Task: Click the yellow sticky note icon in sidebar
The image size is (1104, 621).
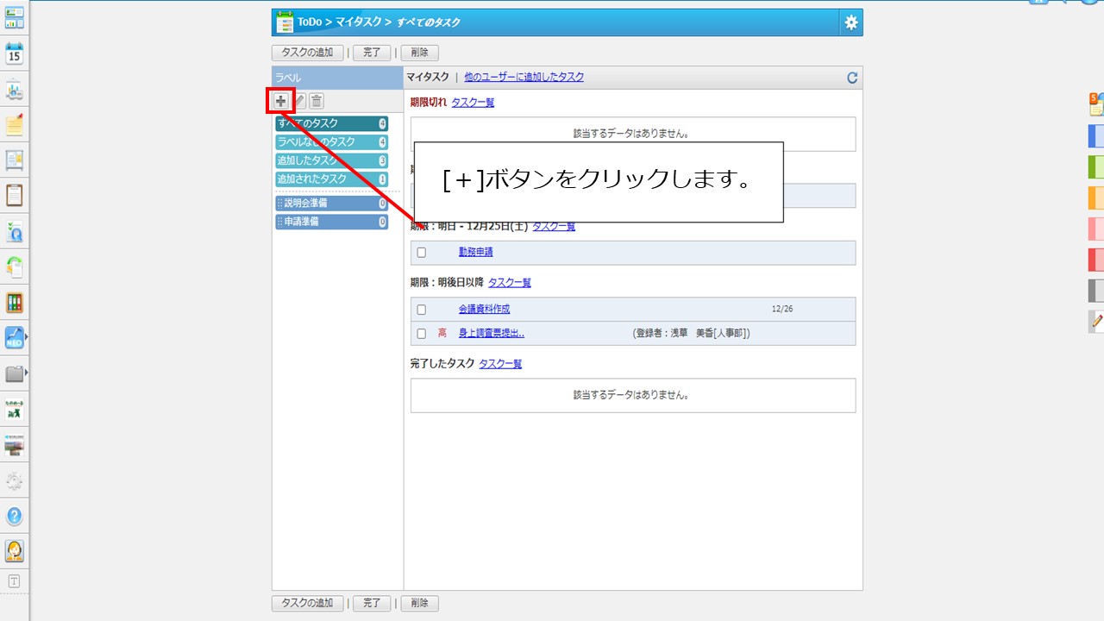Action: [x=15, y=125]
